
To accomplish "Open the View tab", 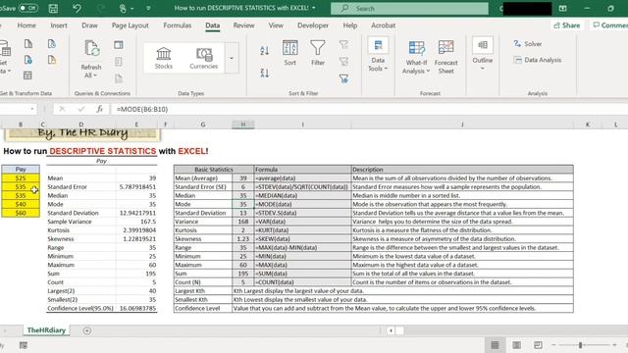I will pos(276,25).
